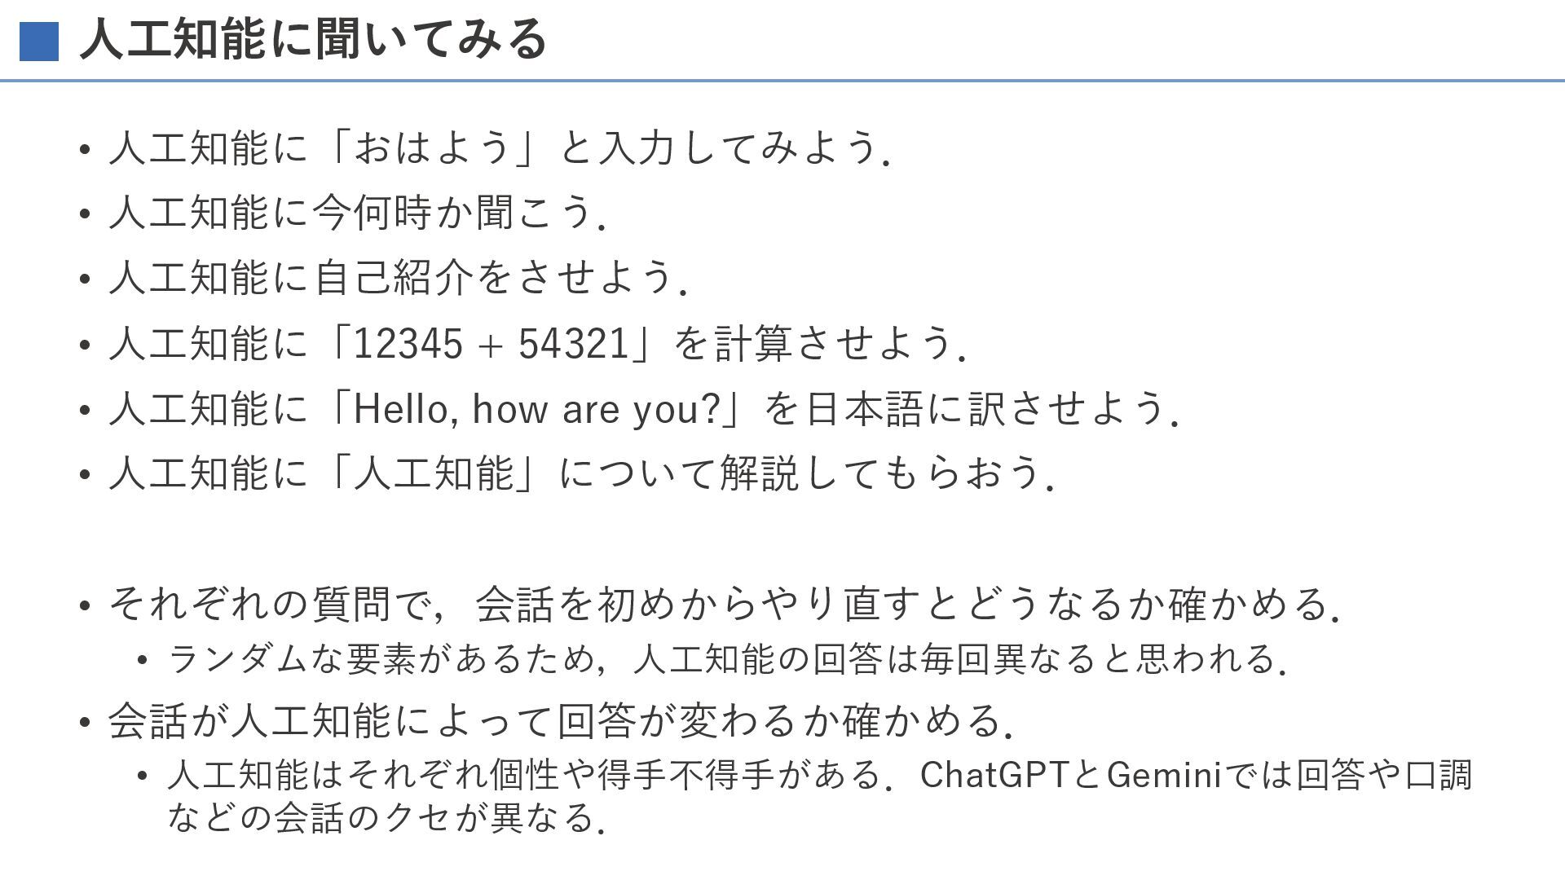Click 日本語に訳させよう in the translation bullet
The height and width of the screenshot is (880, 1565).
[x=986, y=408]
